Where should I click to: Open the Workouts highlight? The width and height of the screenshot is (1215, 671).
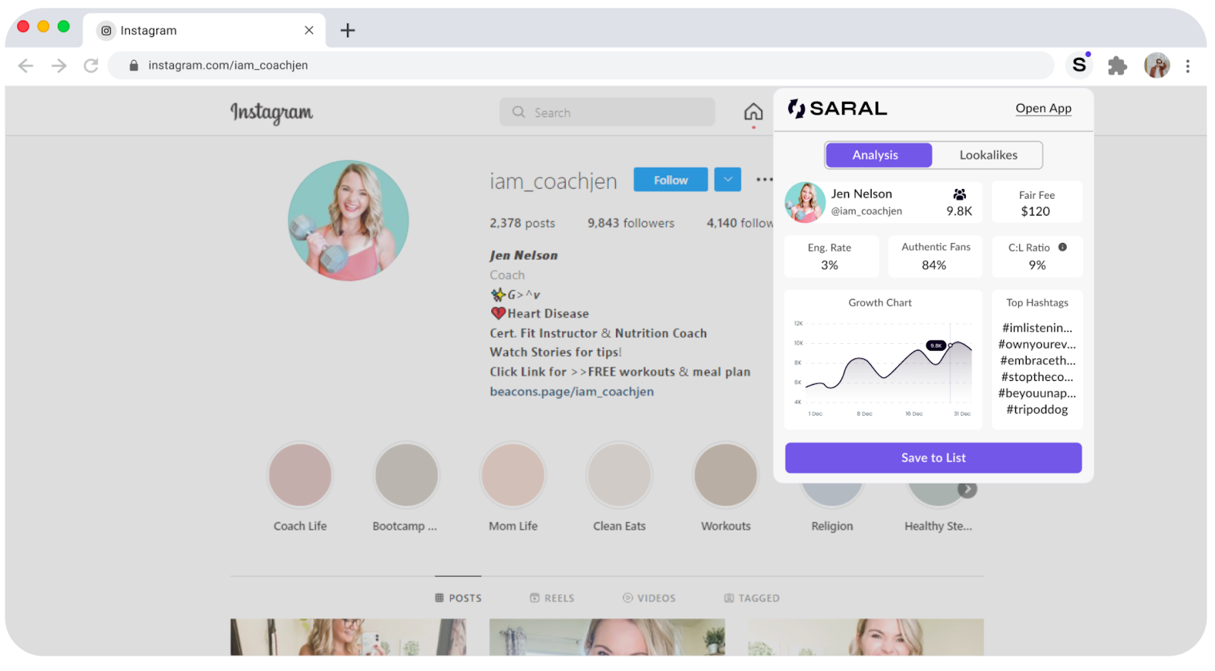(x=726, y=475)
